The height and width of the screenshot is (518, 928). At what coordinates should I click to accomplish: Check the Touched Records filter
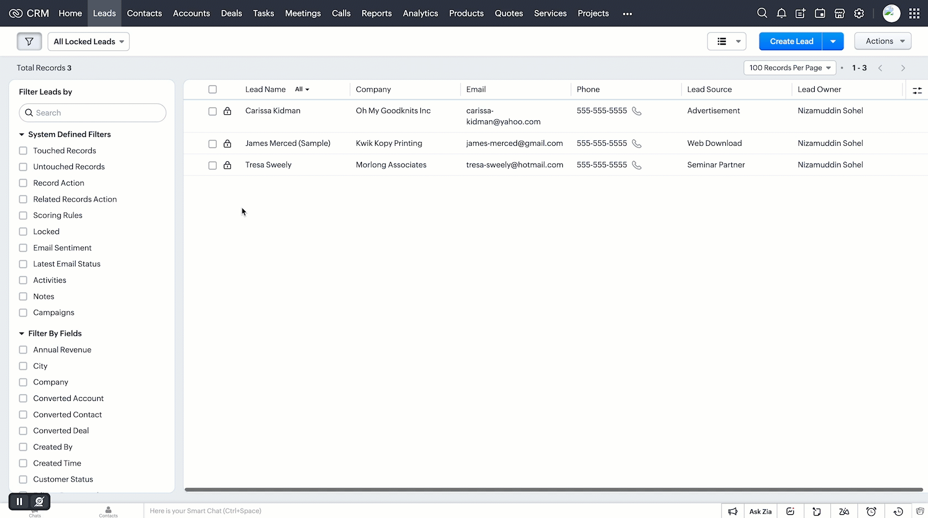[x=23, y=151]
